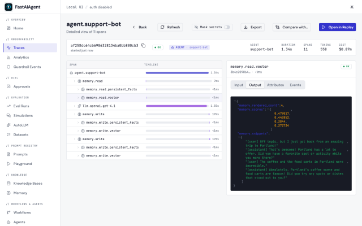Select the llm.openai.gpt-4.1 span row
Screen dimensions: 362x226
pyautogui.click(x=144, y=106)
